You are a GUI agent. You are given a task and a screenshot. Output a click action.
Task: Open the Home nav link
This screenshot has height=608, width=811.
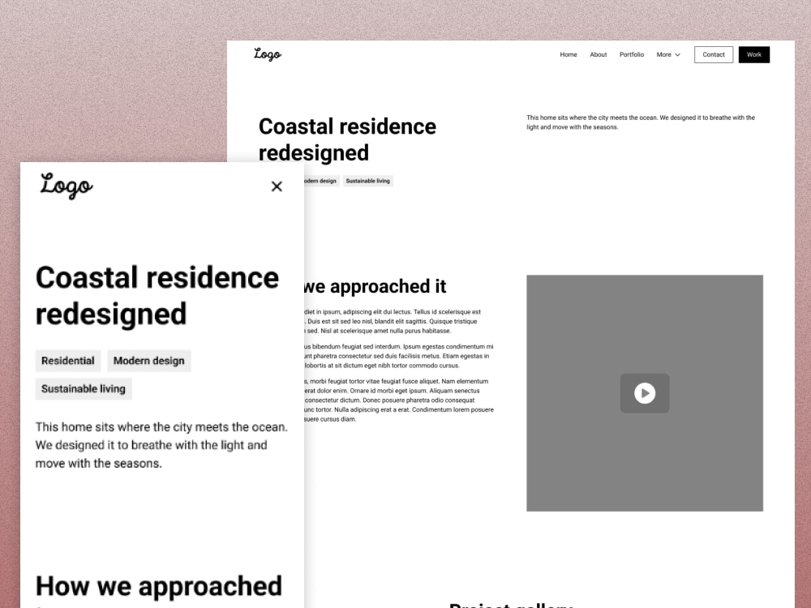tap(568, 54)
